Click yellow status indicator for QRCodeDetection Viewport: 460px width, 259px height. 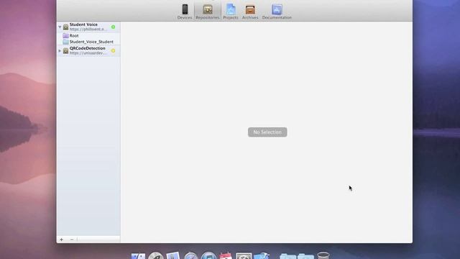[x=114, y=51]
